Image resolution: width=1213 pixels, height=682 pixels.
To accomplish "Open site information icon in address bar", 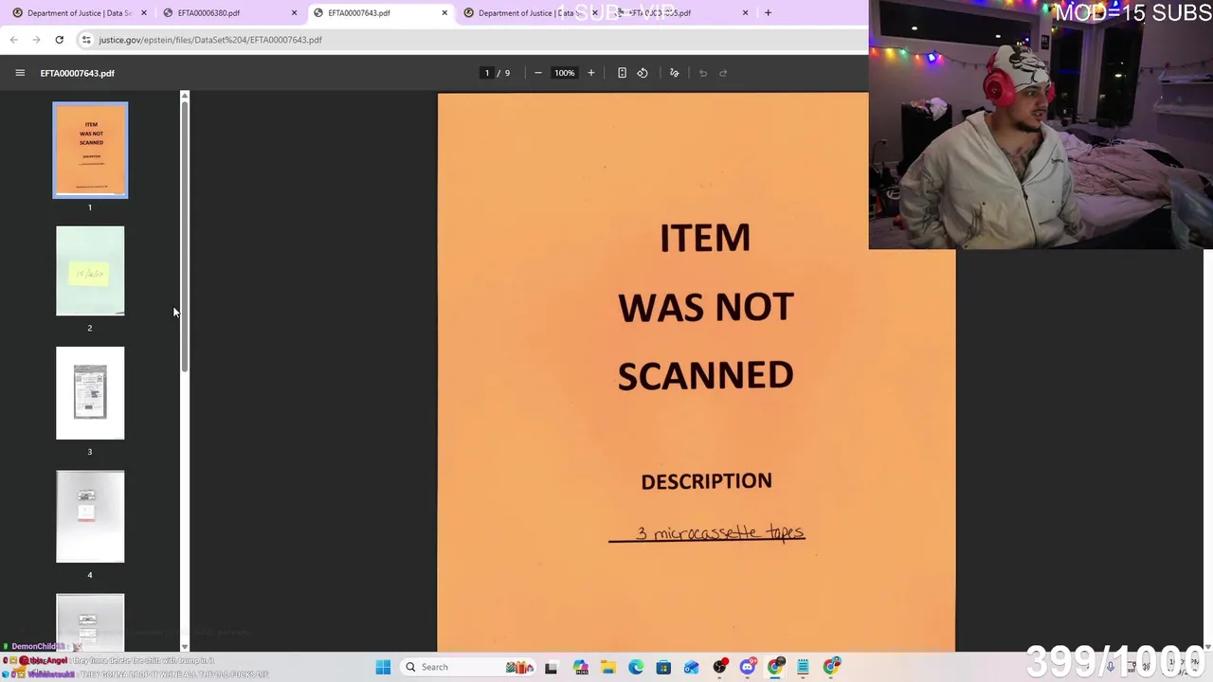I will coord(86,40).
